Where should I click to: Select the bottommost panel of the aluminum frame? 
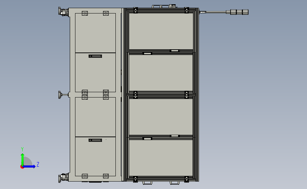pos(161,158)
